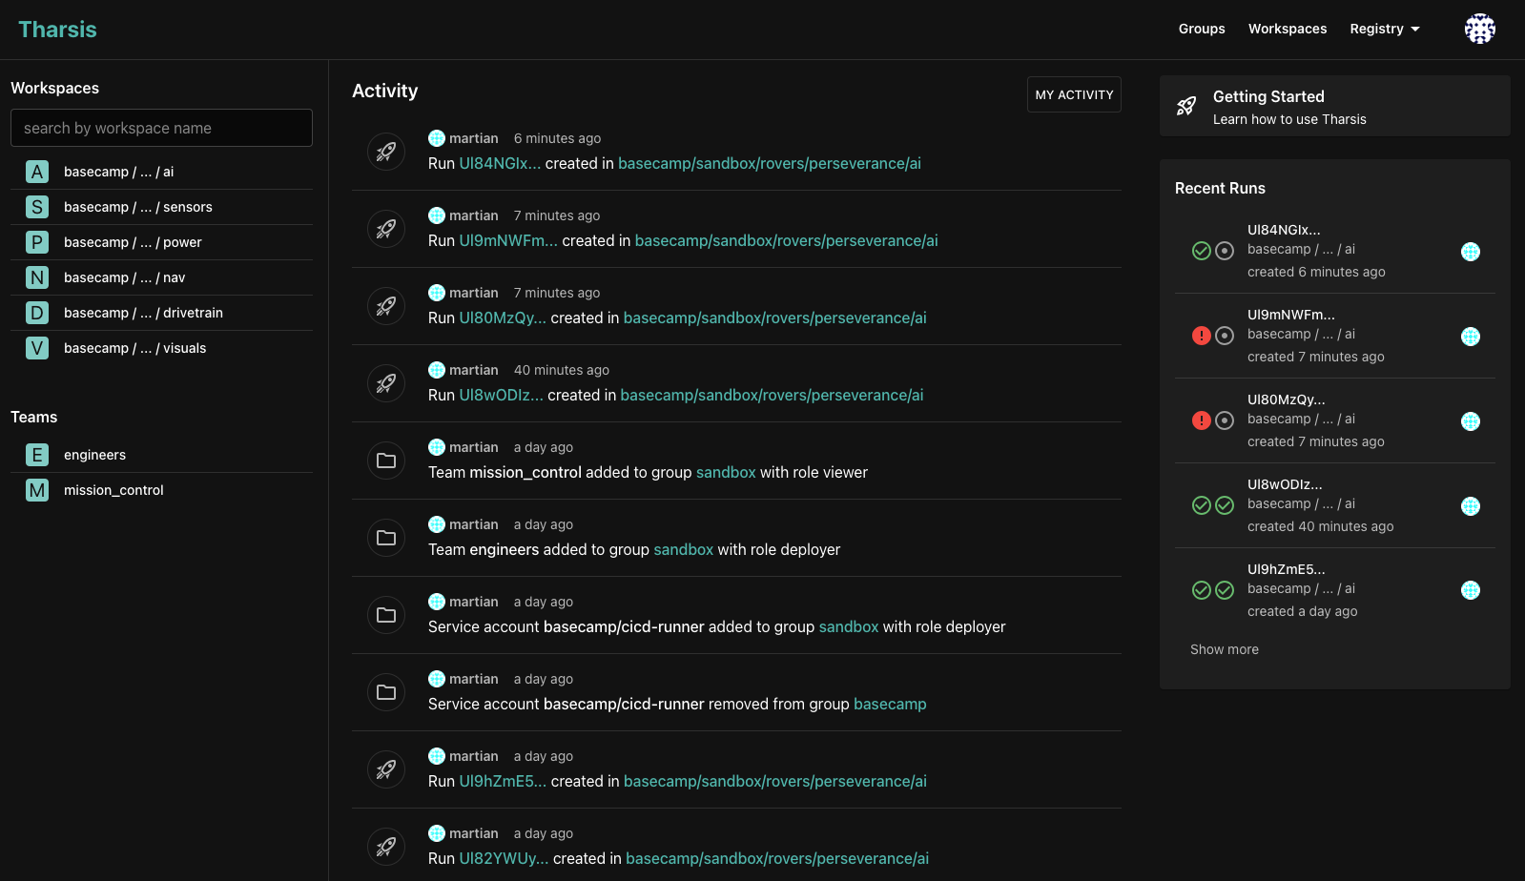
Task: Click user avatar on recent run UI84NGIx
Action: click(x=1471, y=252)
